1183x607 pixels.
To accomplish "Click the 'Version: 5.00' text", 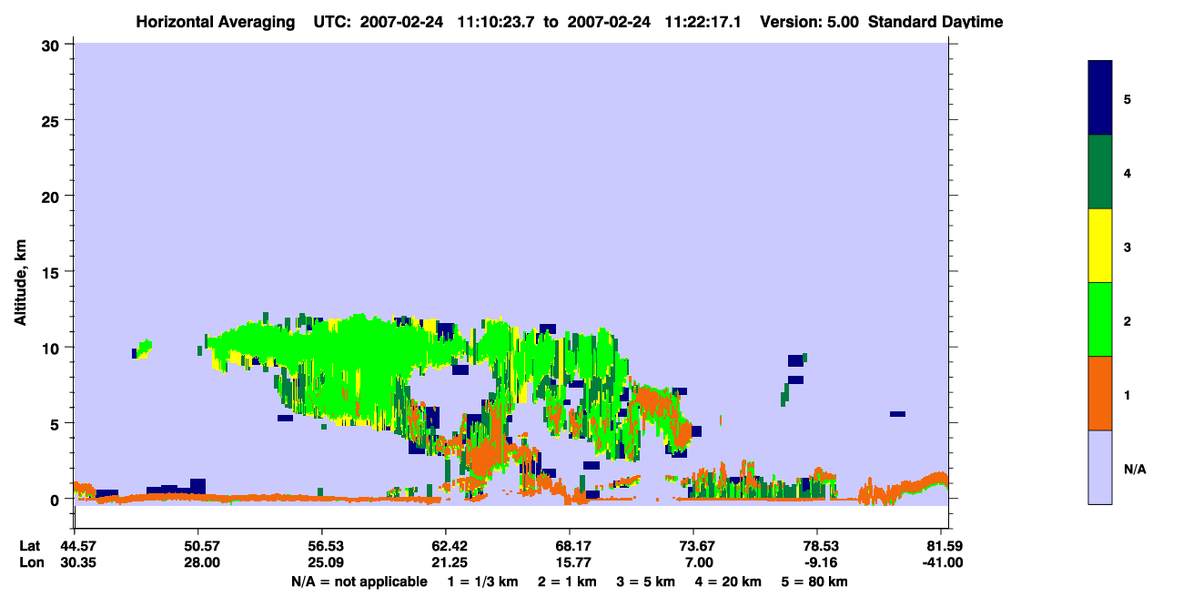I will [x=810, y=22].
